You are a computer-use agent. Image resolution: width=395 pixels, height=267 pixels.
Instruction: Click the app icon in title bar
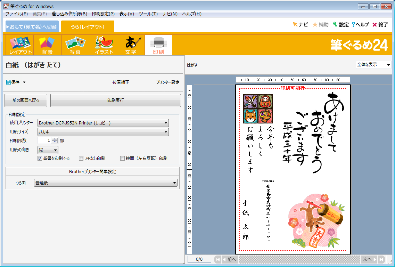[x=6, y=6]
